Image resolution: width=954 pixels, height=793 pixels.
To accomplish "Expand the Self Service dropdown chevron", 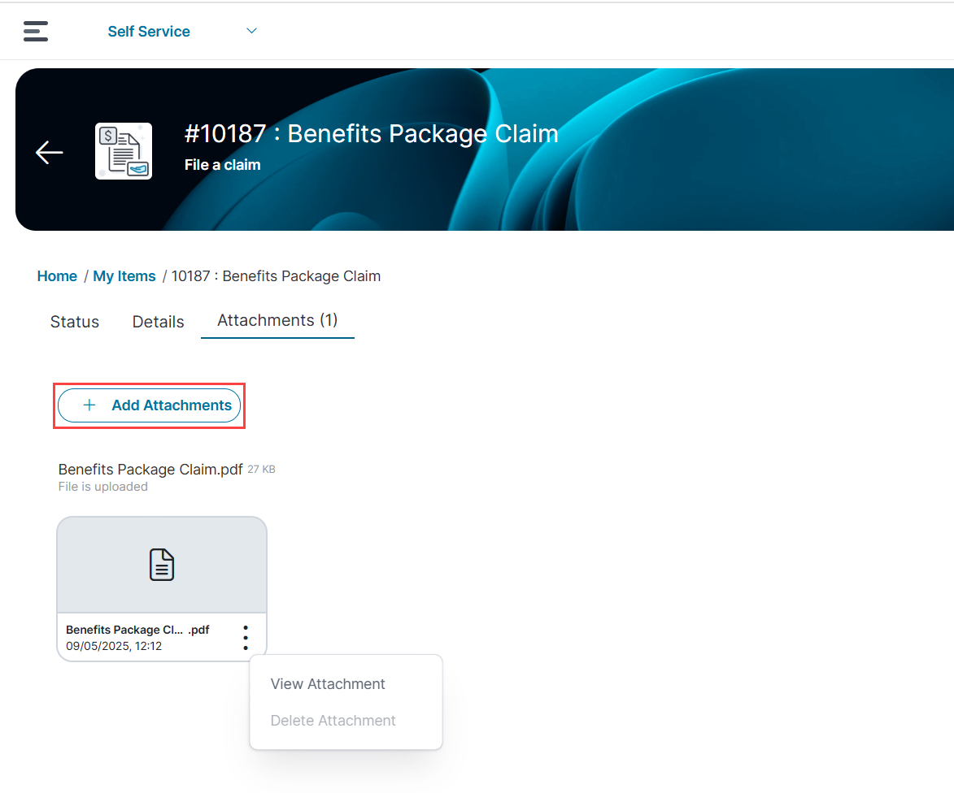I will 251,31.
